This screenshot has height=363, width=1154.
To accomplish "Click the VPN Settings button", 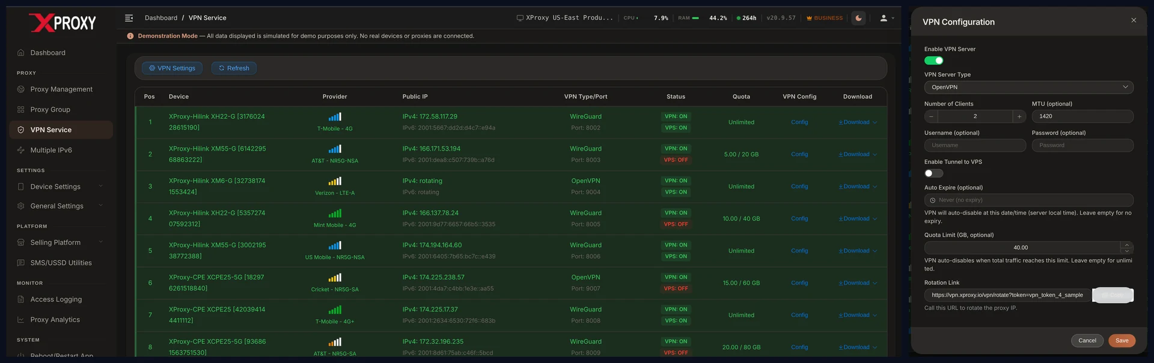I will tap(172, 68).
